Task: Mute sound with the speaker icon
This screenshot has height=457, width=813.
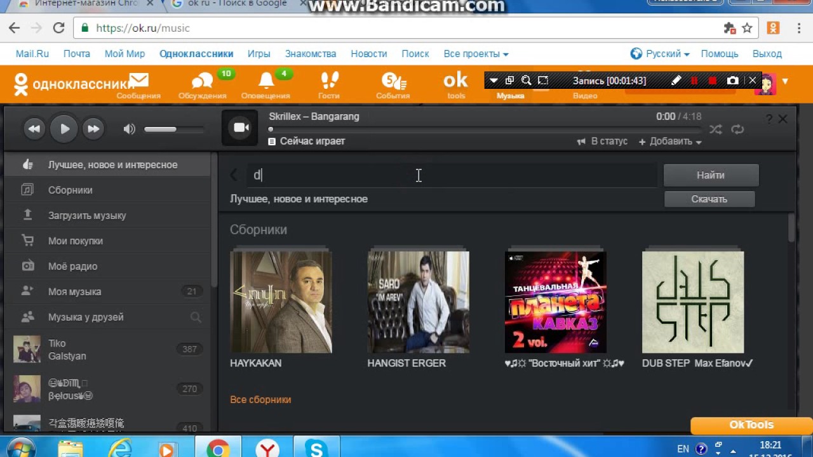Action: tap(130, 129)
